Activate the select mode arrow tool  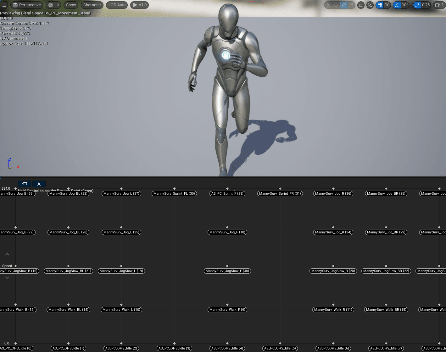click(328, 5)
